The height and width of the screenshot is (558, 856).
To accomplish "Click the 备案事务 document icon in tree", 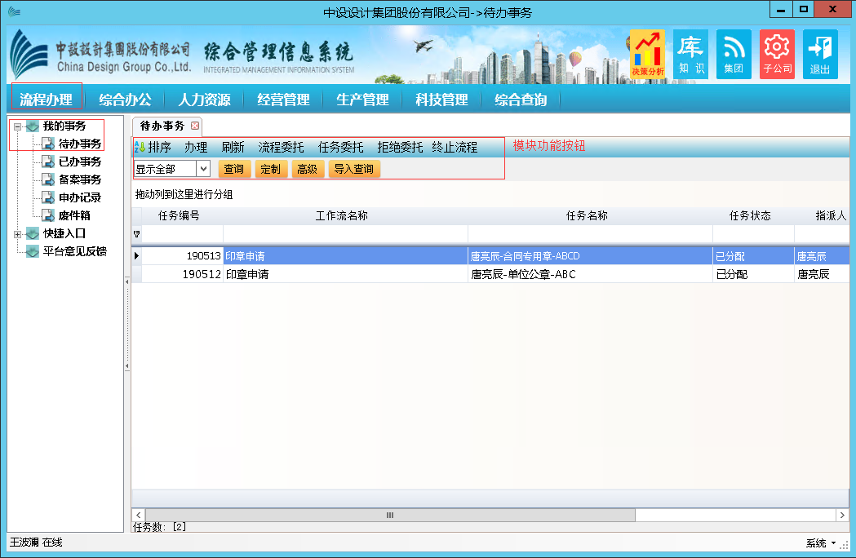I will point(49,179).
